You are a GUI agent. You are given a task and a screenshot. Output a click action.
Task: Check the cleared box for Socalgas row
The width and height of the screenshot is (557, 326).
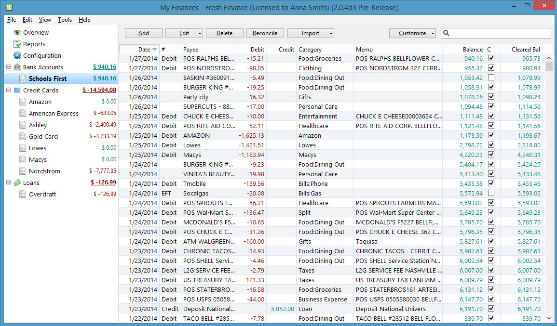(x=491, y=193)
